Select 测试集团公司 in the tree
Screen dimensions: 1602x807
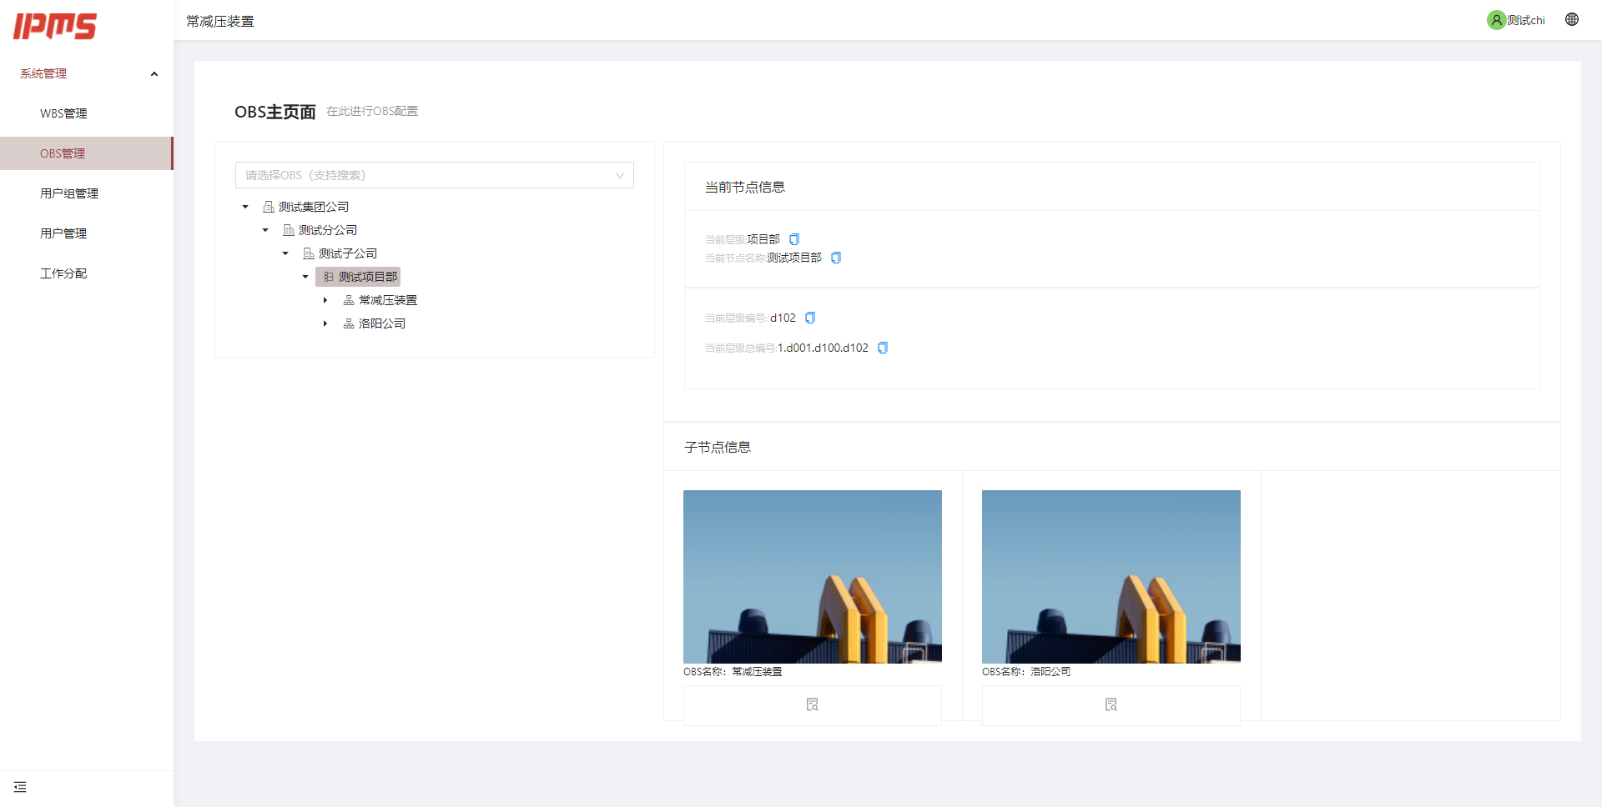click(314, 207)
